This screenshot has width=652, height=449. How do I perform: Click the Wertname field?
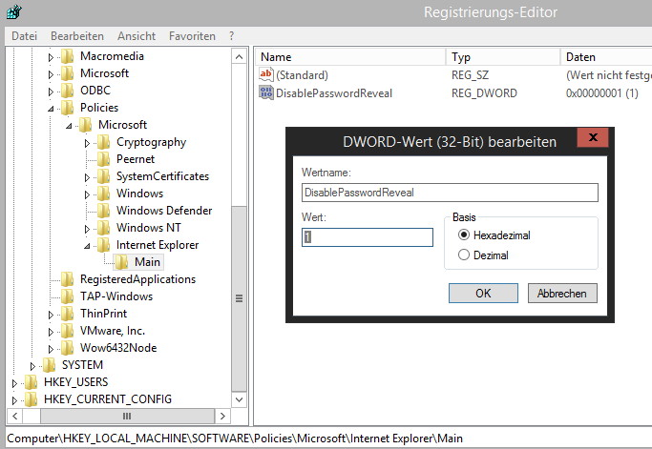(450, 193)
